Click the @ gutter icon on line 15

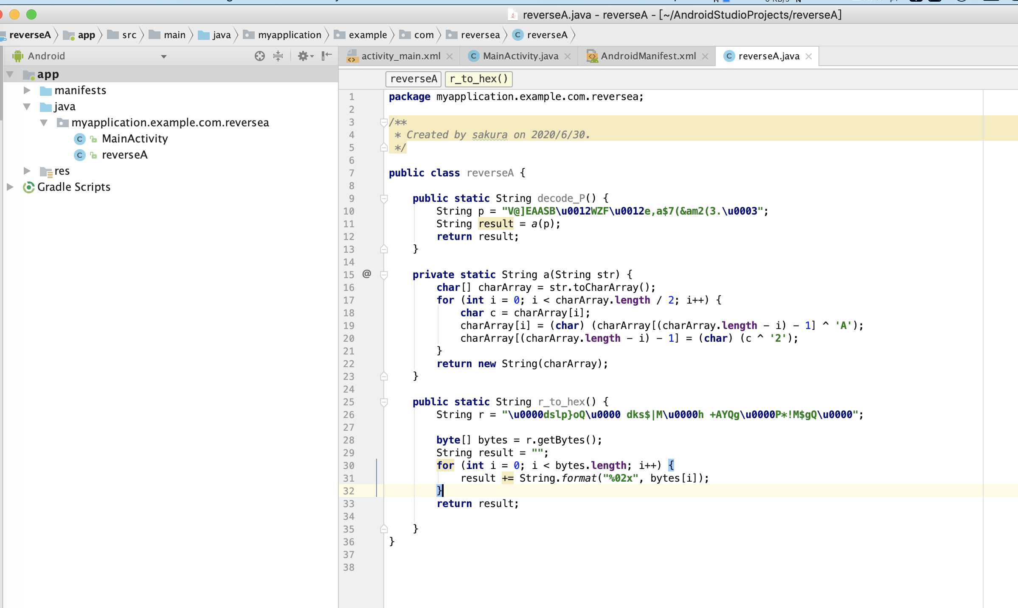[367, 274]
